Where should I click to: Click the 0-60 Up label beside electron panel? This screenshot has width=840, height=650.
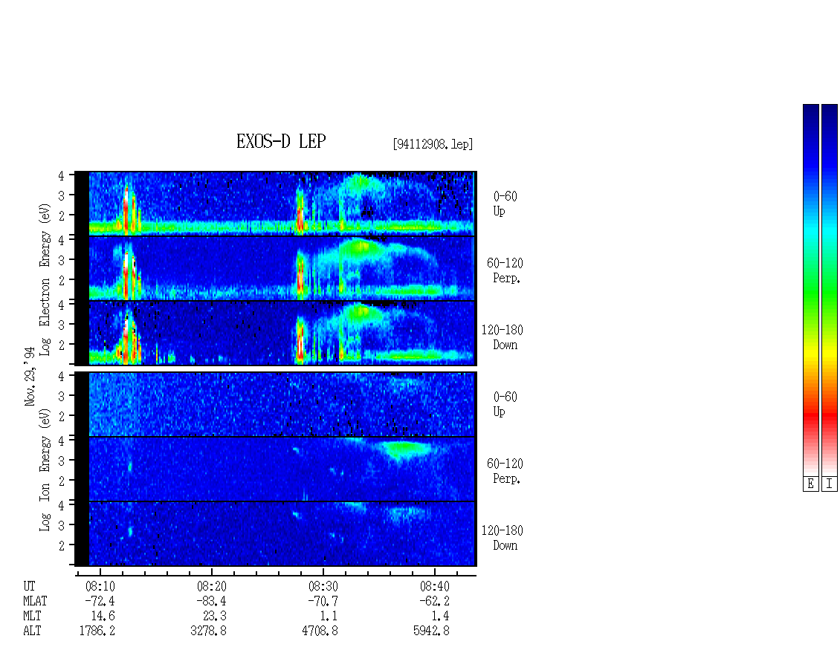click(x=505, y=204)
